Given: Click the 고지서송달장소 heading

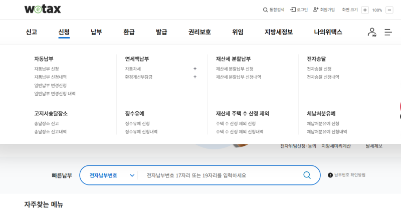Looking at the screenshot, I should (51, 114).
